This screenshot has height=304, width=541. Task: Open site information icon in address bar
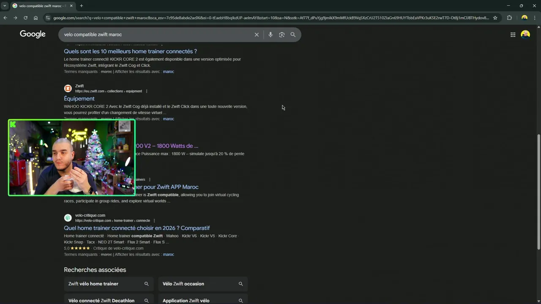[x=48, y=18]
